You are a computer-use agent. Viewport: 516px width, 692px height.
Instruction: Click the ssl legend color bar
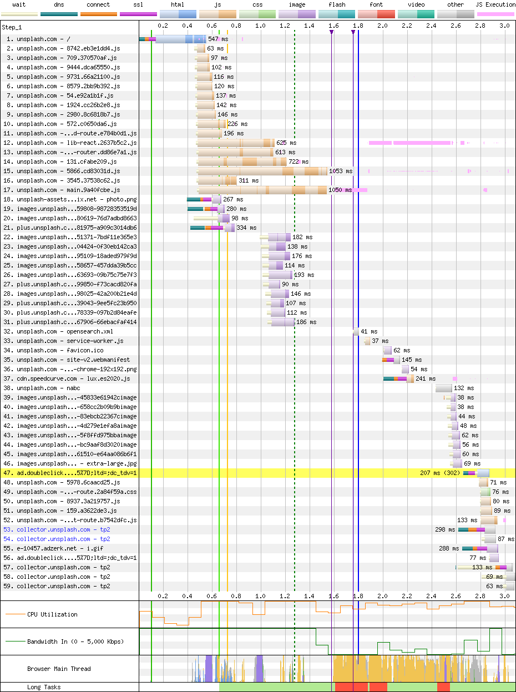[138, 13]
